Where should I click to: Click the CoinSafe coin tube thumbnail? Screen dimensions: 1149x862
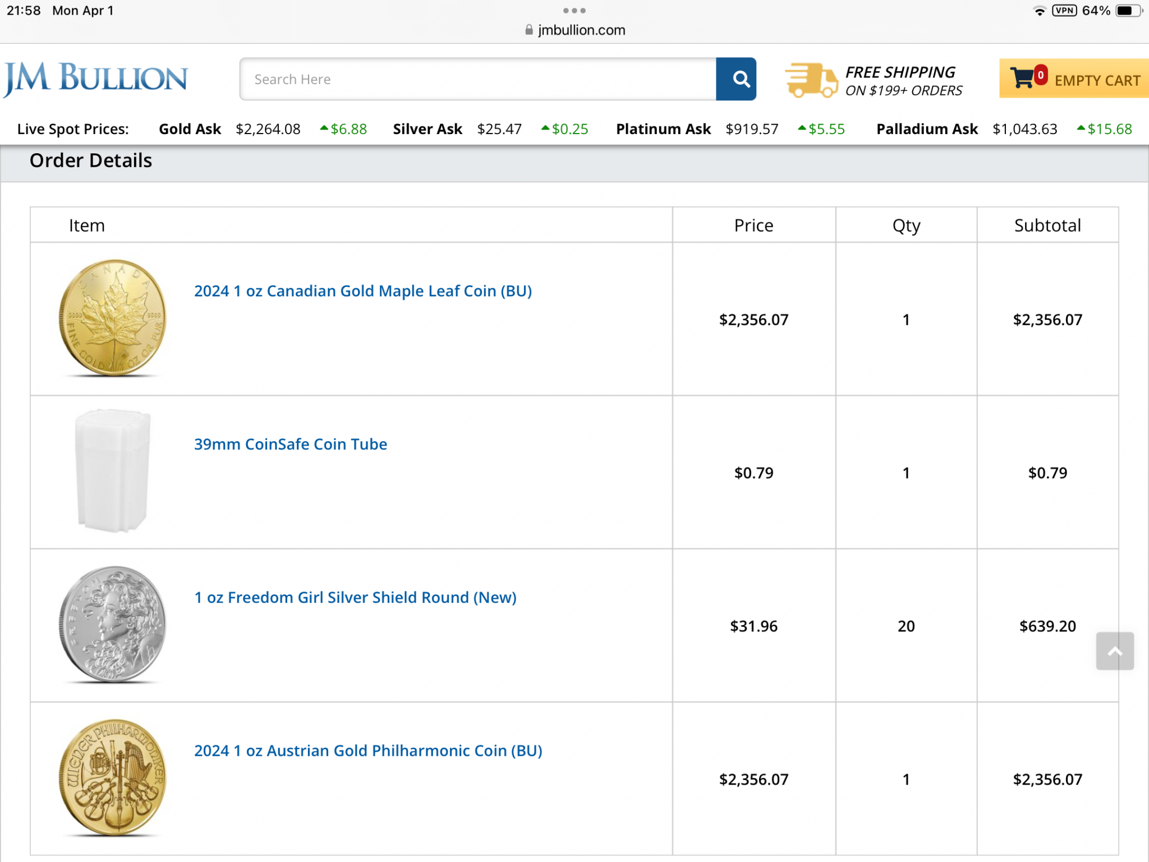click(x=113, y=470)
